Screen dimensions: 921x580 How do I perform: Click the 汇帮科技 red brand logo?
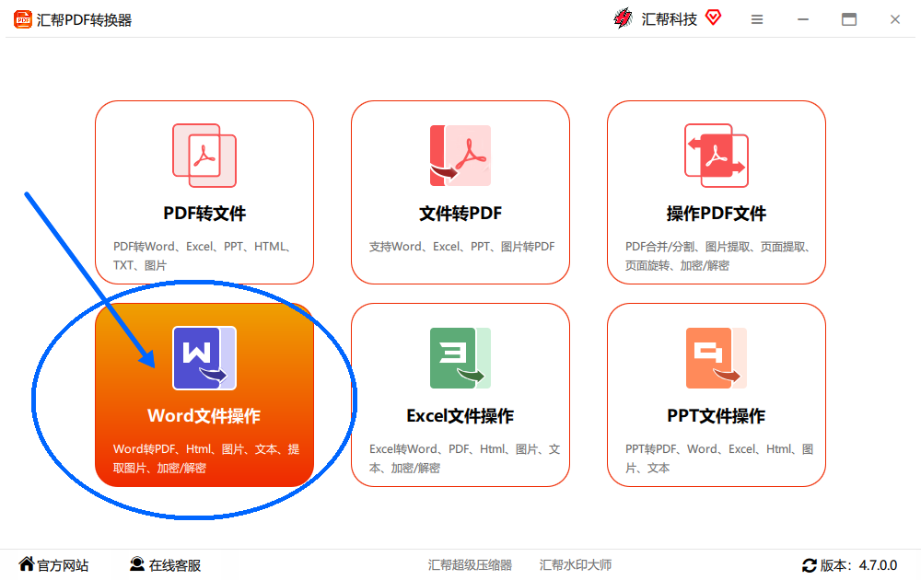click(x=623, y=18)
